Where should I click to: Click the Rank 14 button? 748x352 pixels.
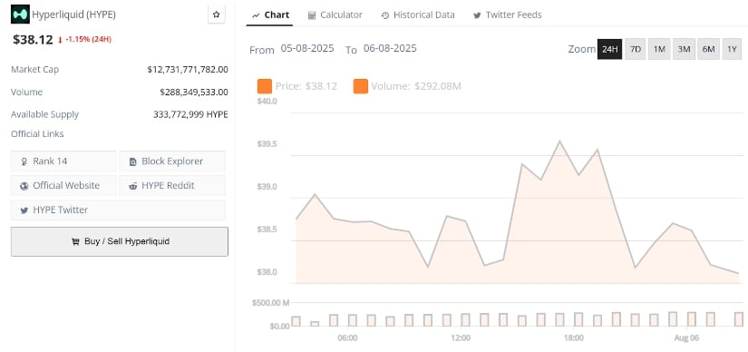63,161
